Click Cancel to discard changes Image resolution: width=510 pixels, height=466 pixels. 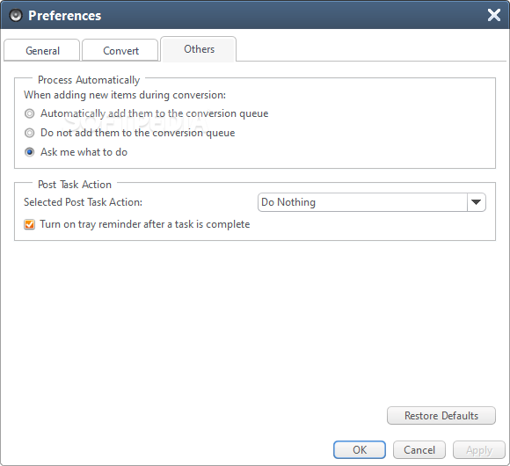(x=419, y=450)
